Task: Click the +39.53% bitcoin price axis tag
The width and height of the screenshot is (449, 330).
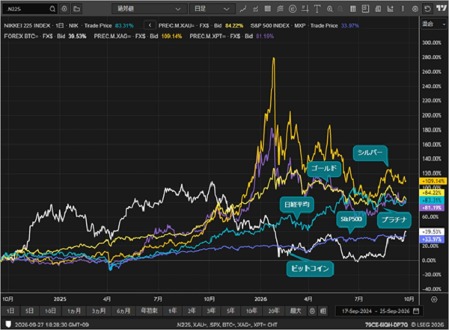Action: [432, 231]
